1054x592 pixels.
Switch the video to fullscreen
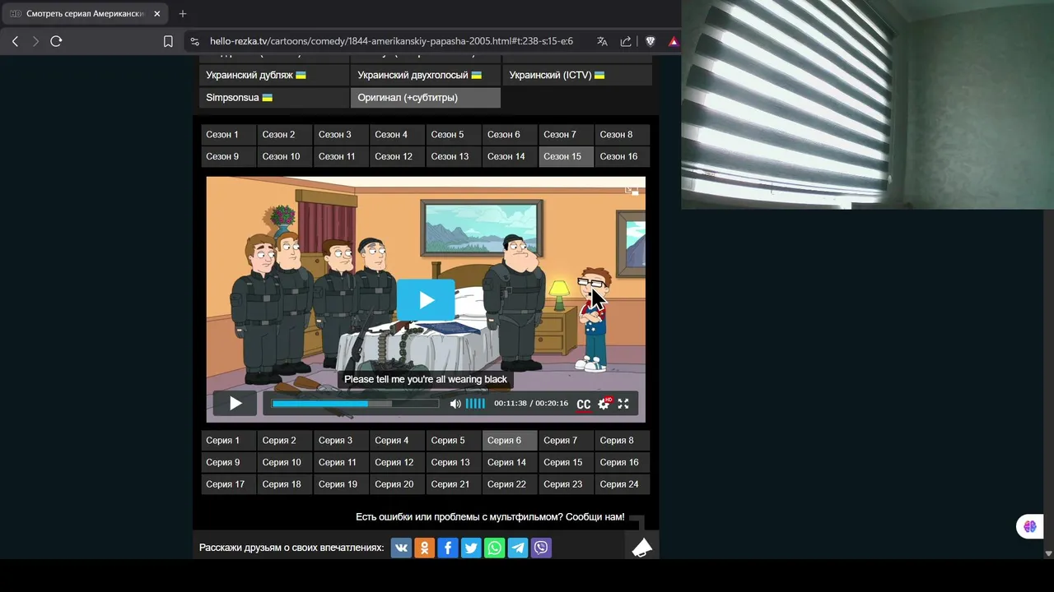623,404
